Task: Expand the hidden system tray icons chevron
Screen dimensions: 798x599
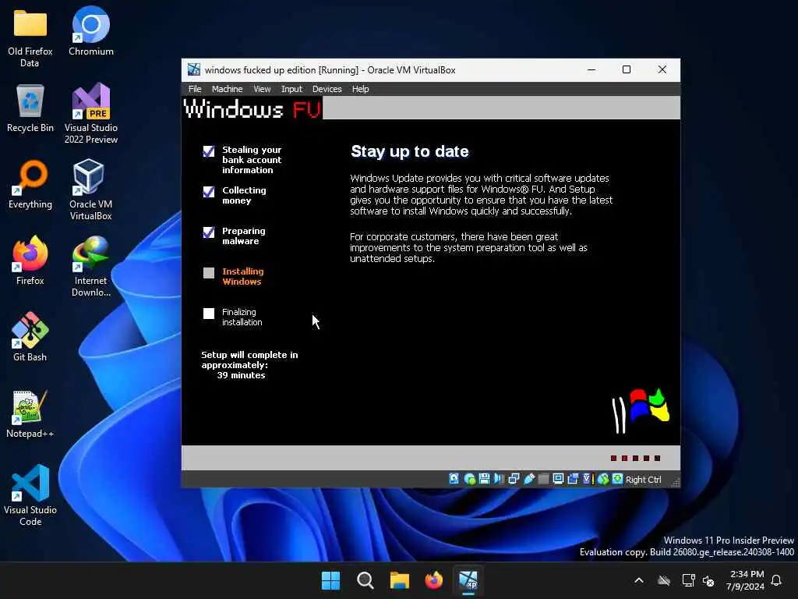Action: click(x=639, y=580)
